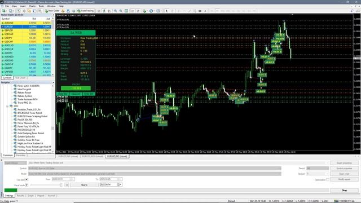This screenshot has height=203, width=361.
Task: Click the search magnifier icon
Action: pyautogui.click(x=352, y=11)
